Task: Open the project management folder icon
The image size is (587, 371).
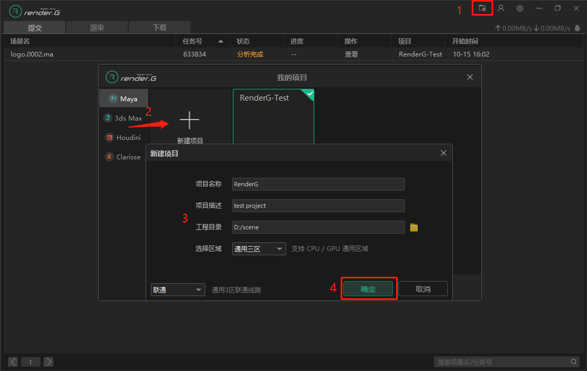Action: (482, 9)
